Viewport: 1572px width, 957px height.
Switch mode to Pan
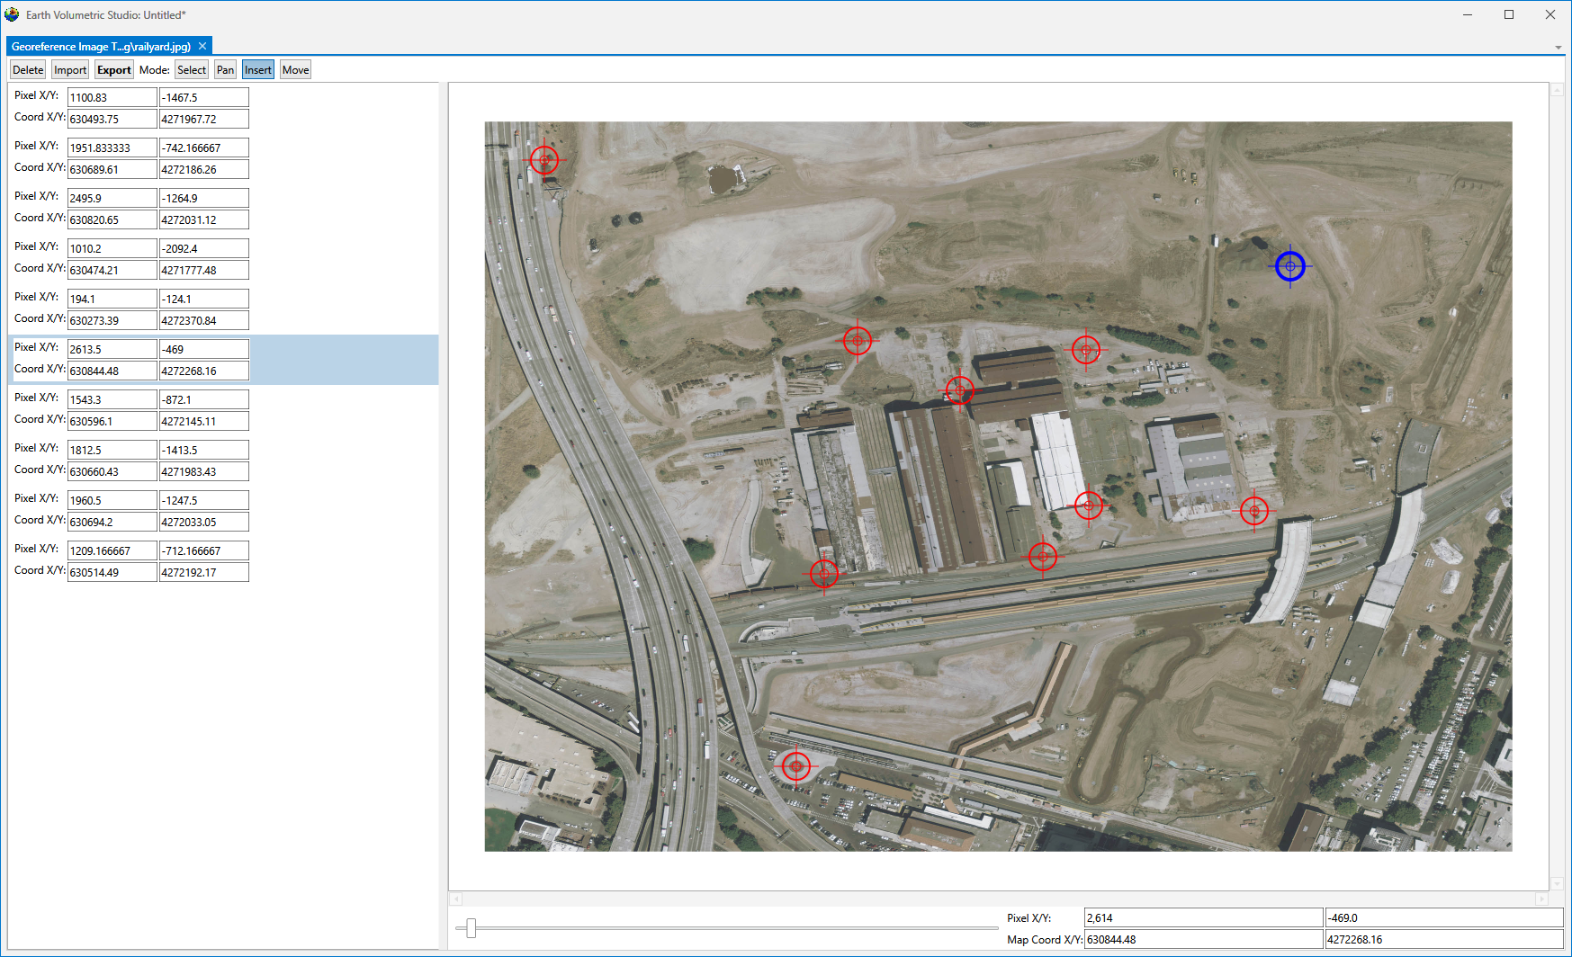(225, 70)
